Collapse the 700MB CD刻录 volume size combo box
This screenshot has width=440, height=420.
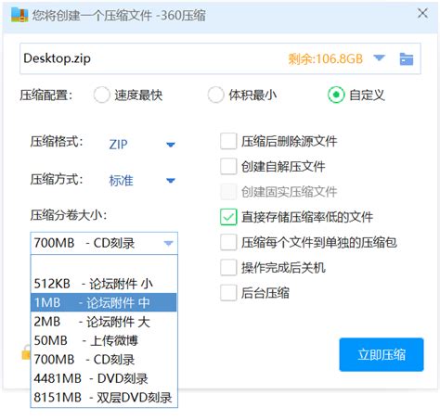click(104, 243)
